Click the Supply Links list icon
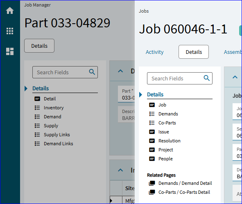Screen dimensions: 242x204 point(37,135)
